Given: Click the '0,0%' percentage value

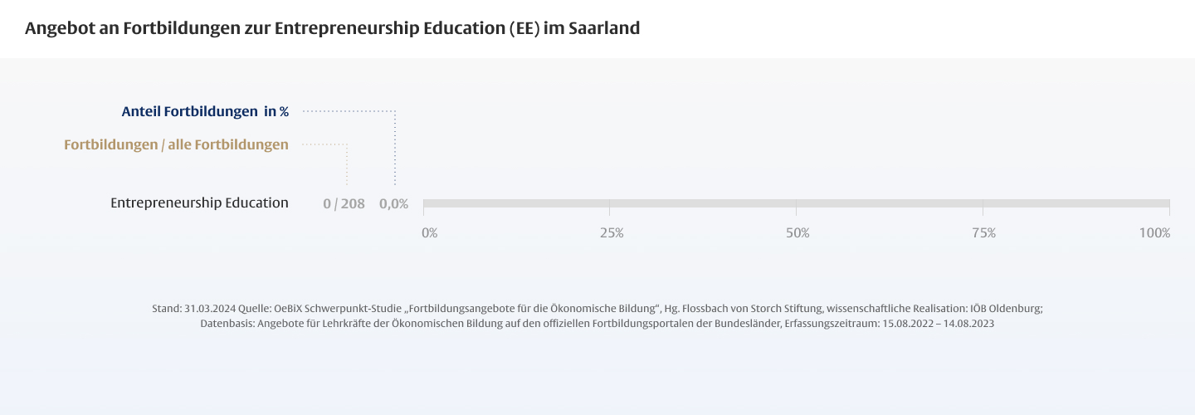Looking at the screenshot, I should [393, 203].
